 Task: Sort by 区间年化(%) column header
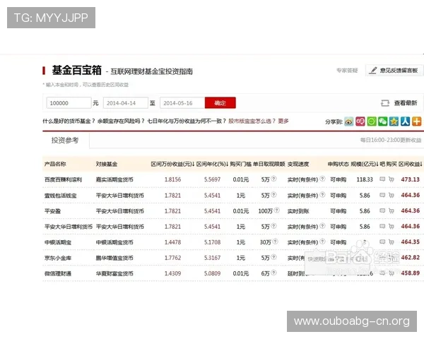(213, 164)
